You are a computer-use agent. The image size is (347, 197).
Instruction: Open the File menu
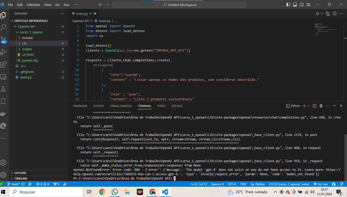tap(11, 5)
